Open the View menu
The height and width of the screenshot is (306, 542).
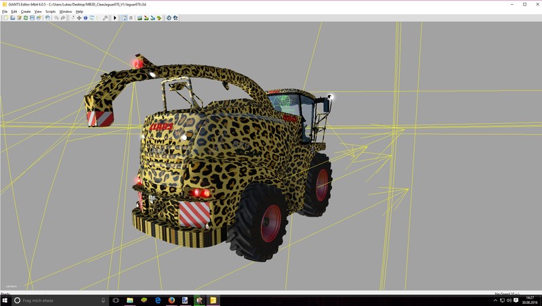(x=38, y=12)
